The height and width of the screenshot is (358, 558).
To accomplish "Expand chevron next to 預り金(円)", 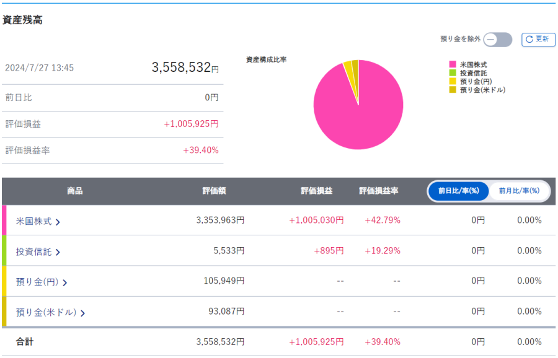I will pyautogui.click(x=64, y=282).
